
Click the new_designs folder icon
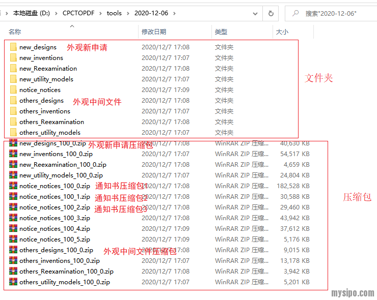[x=13, y=47]
